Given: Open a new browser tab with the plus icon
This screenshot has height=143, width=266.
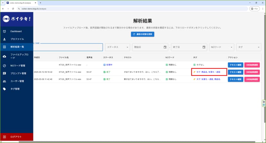Looking at the screenshot, I should click(x=40, y=3).
